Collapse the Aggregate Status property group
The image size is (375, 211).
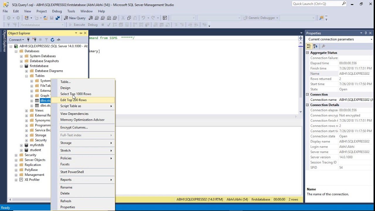(308, 53)
